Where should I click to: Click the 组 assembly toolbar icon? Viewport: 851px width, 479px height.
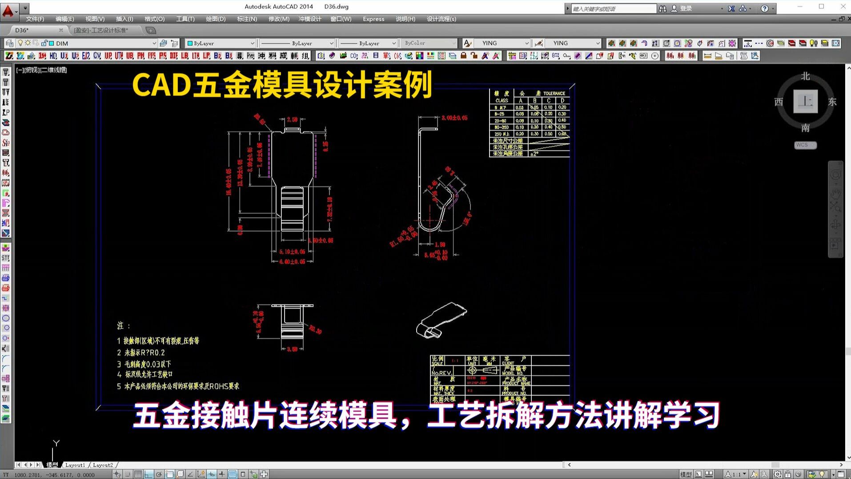click(305, 56)
